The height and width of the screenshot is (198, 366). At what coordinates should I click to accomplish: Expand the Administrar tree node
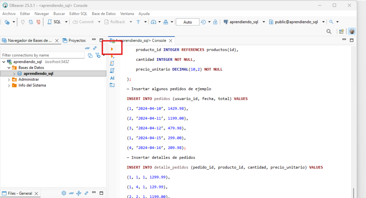tap(9, 79)
